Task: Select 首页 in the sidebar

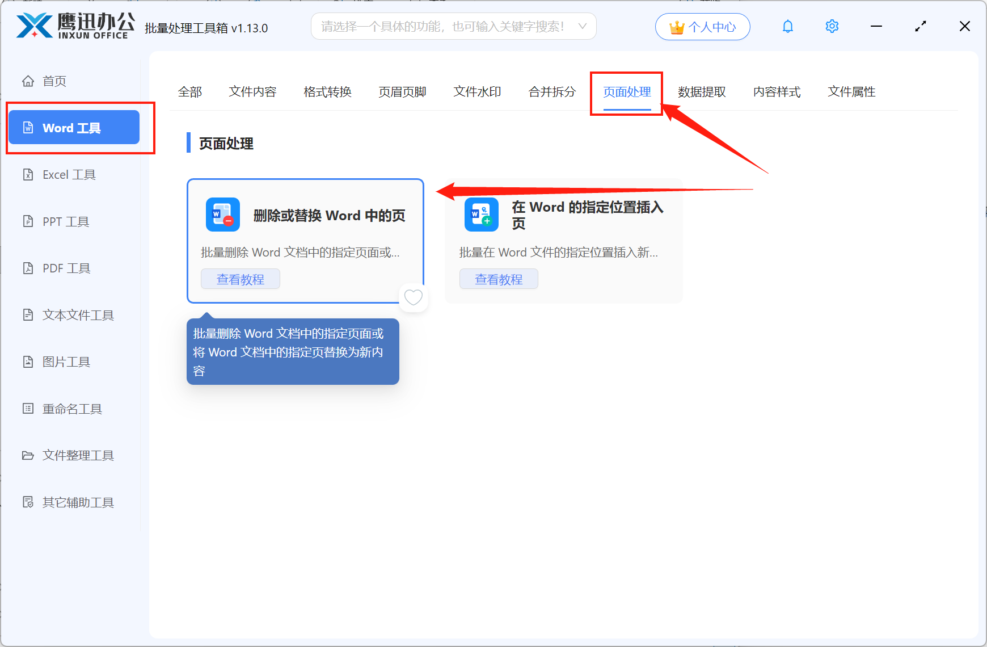Action: tap(54, 81)
